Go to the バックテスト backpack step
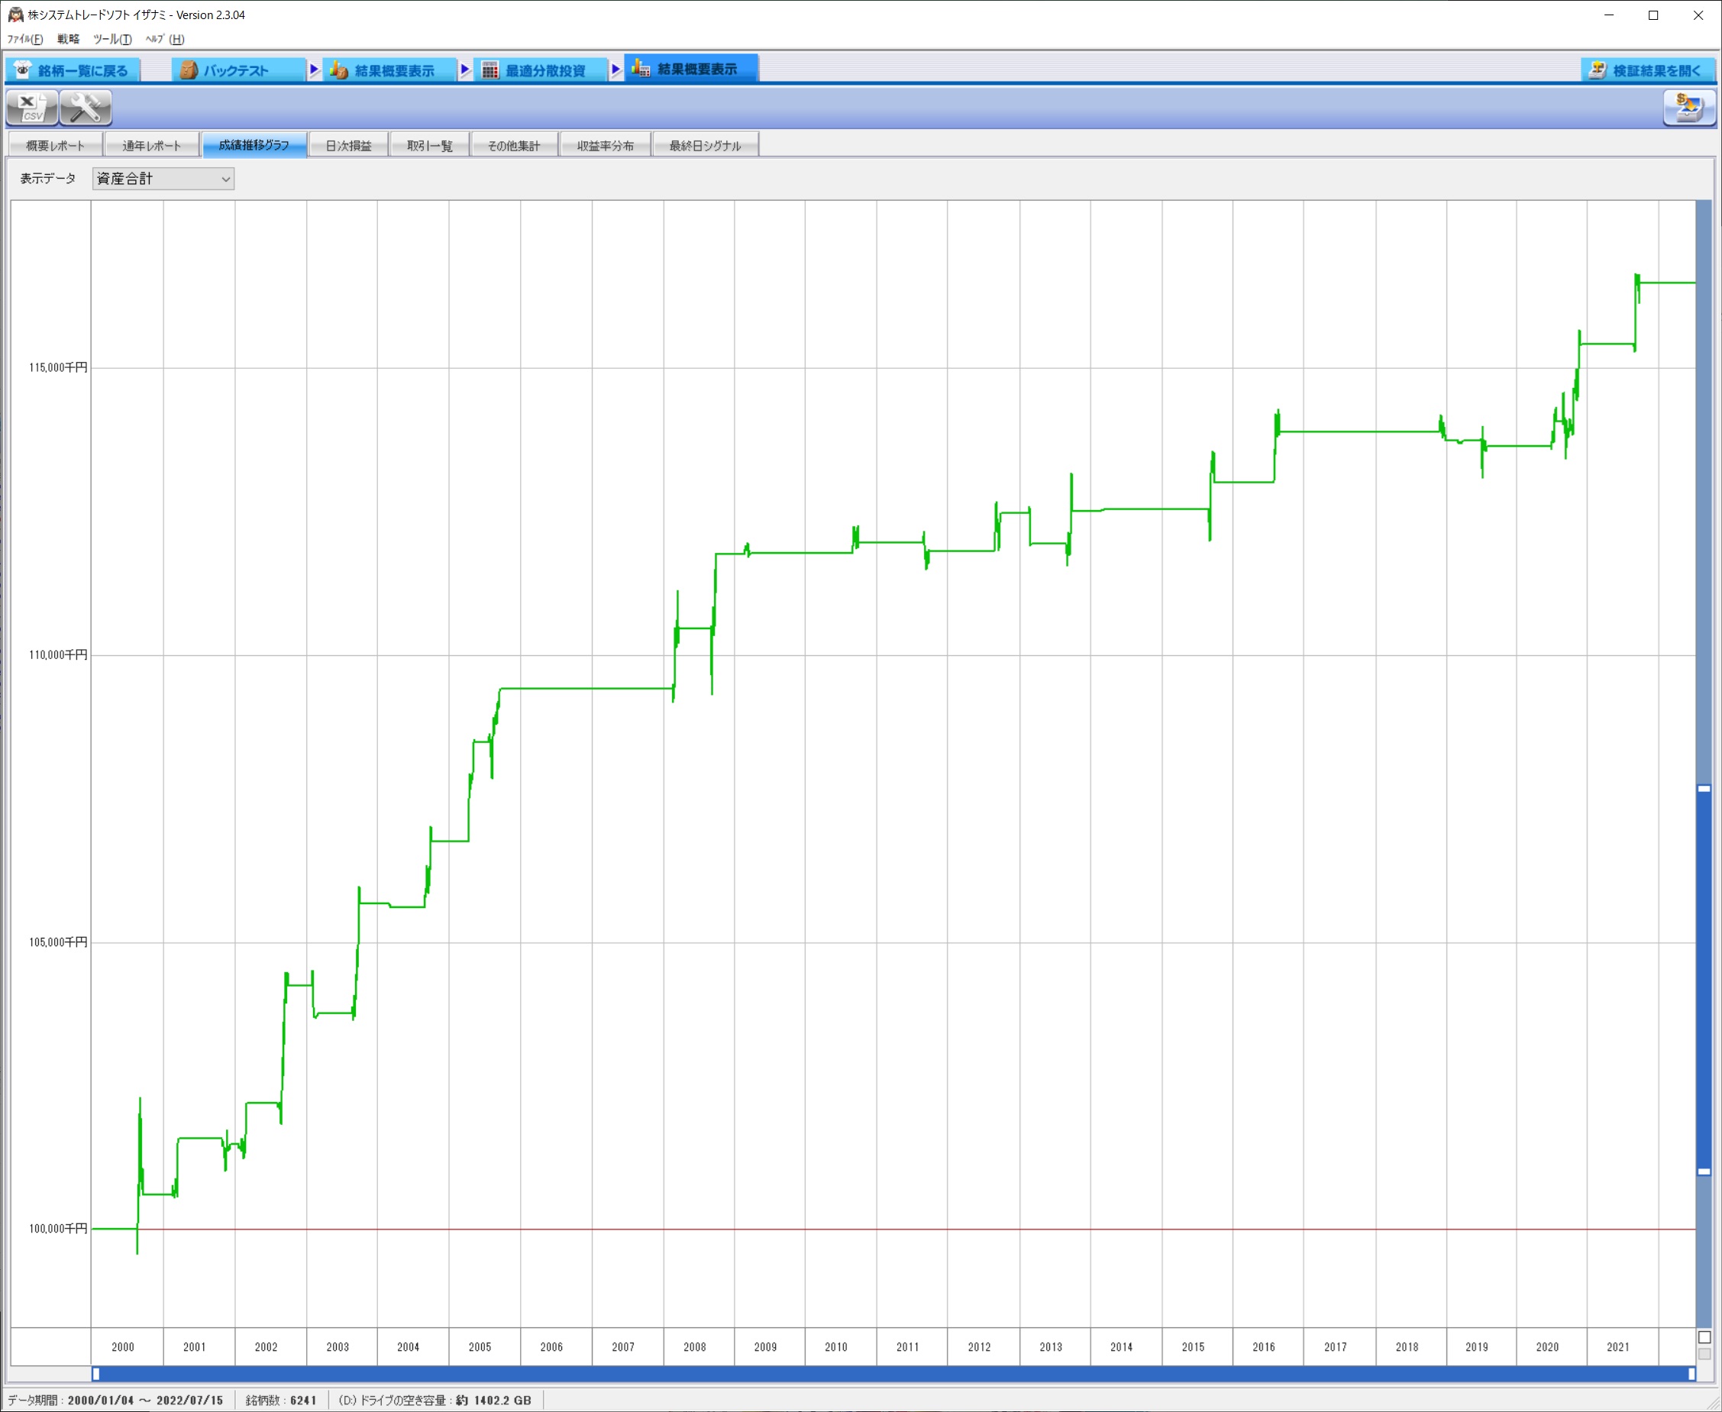This screenshot has height=1412, width=1722. (236, 71)
